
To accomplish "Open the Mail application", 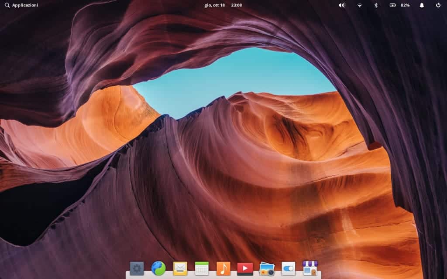I will coord(180,268).
